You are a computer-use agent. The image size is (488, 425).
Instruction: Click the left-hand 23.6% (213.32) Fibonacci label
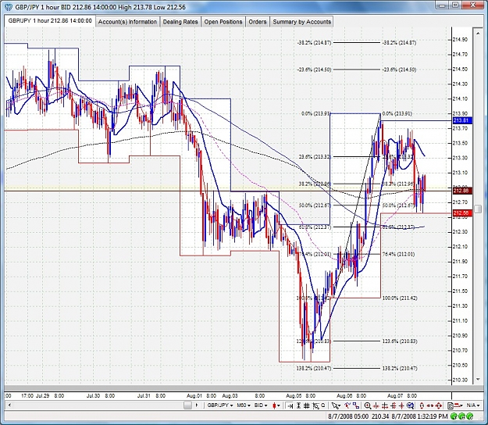pyautogui.click(x=315, y=156)
